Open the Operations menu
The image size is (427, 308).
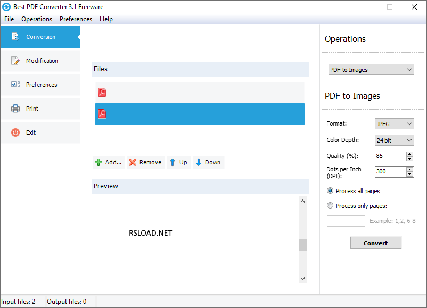click(37, 19)
